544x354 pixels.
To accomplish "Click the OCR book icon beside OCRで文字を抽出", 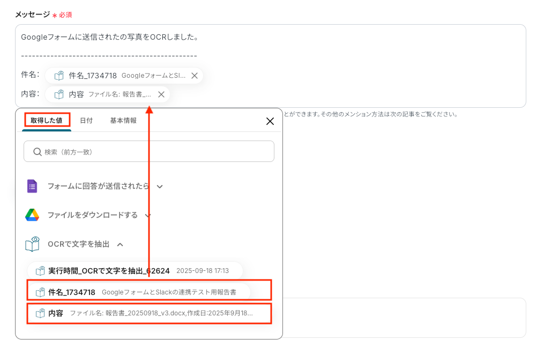I will pos(32,245).
